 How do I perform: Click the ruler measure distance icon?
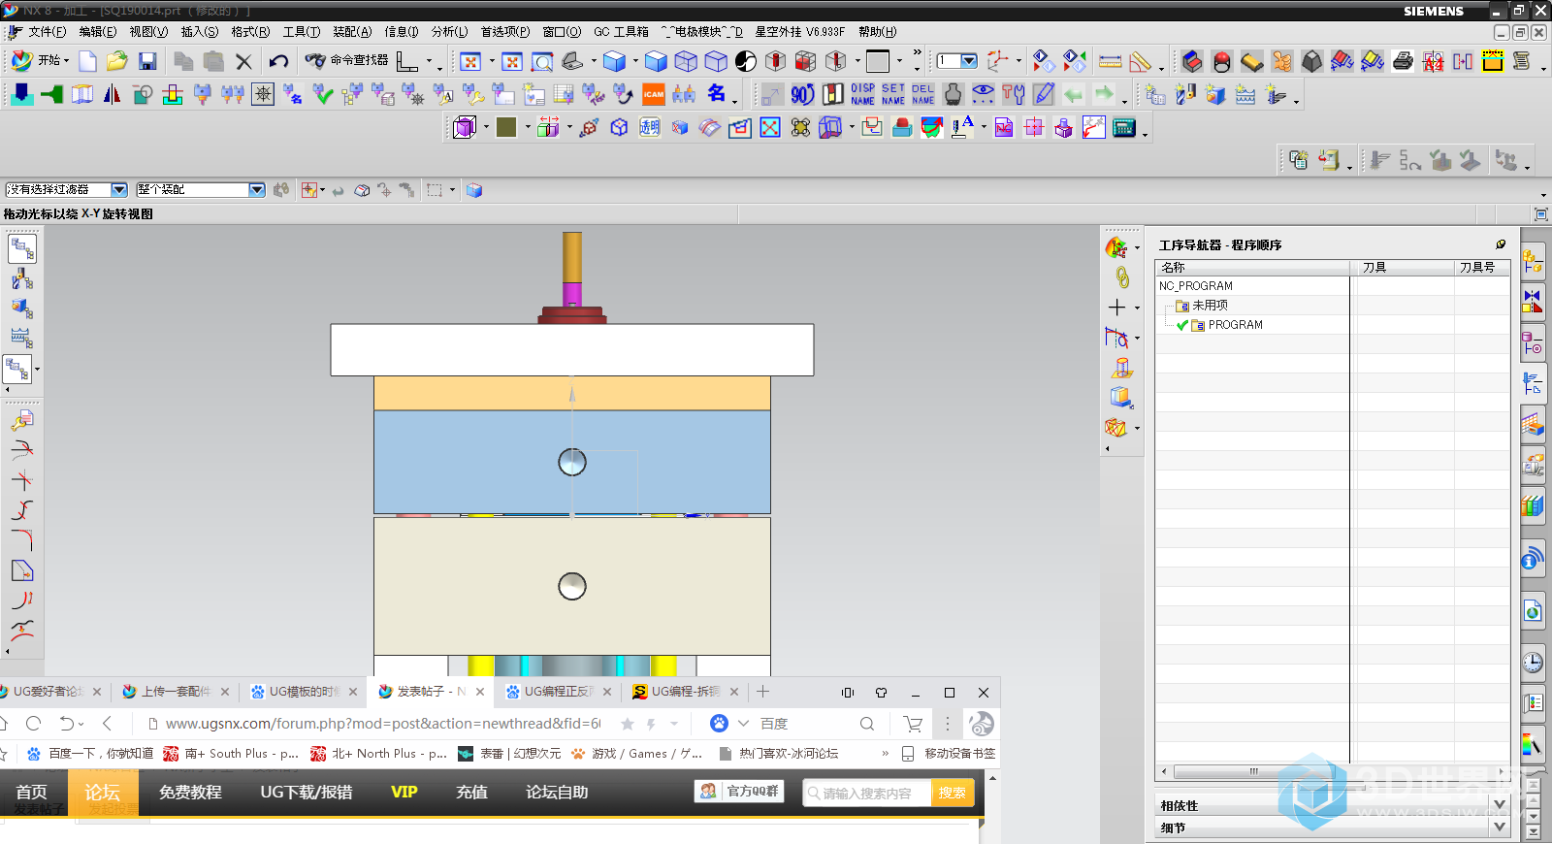(x=1111, y=62)
